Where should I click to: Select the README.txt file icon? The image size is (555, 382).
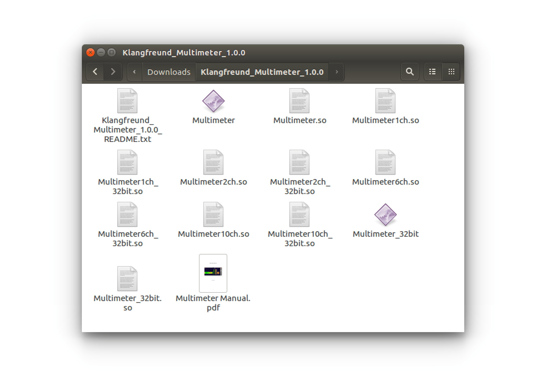127,101
